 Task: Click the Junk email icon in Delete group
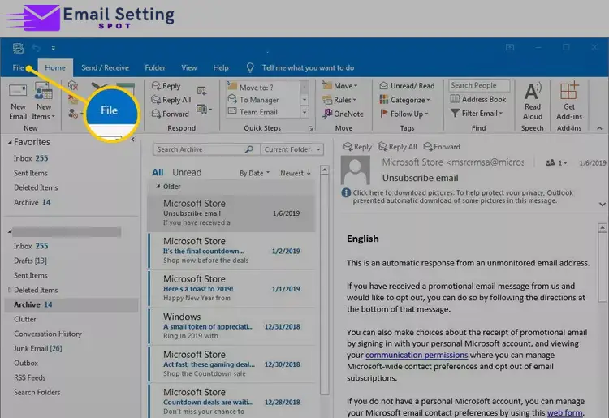click(73, 114)
